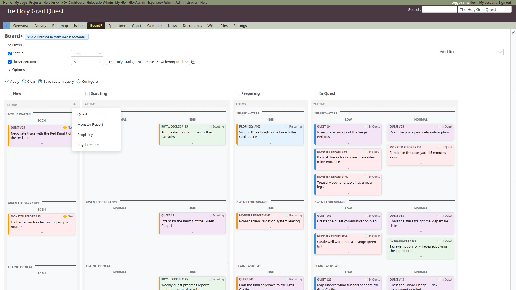The image size is (516, 290).
Task: Click yellow status dot on Monster Report #85
Action: 65,217
